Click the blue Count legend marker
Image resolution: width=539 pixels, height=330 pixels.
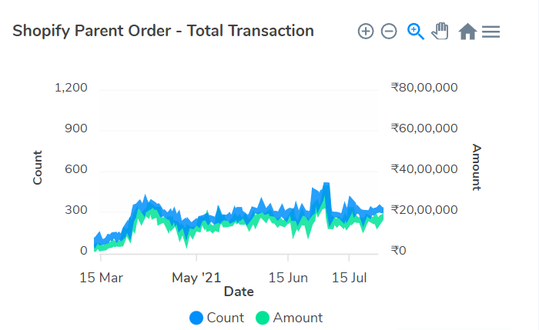pyautogui.click(x=196, y=318)
